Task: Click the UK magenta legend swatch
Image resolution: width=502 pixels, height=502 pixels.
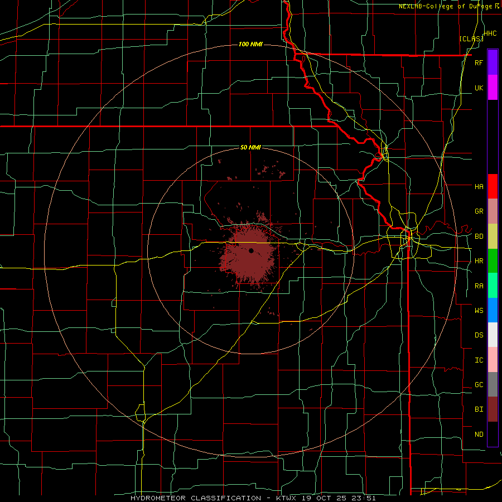Action: pyautogui.click(x=493, y=87)
